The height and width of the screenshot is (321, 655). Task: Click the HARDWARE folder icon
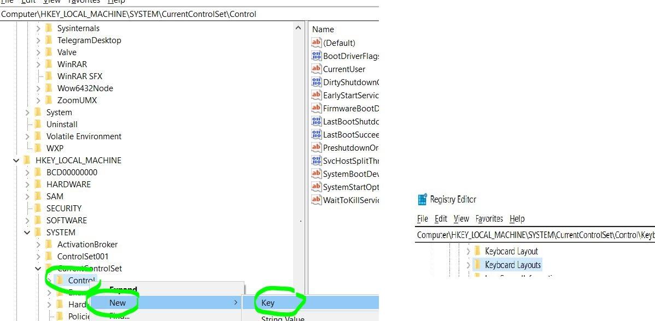tap(38, 184)
